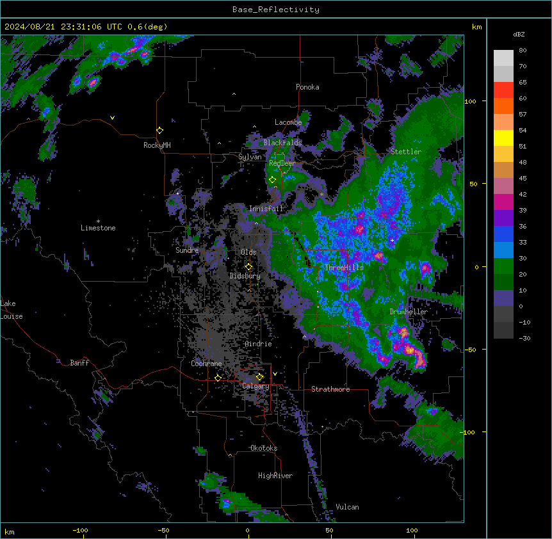Viewport: 552px width, 539px height.
Task: Select the ThreeHills label
Action: 344,268
